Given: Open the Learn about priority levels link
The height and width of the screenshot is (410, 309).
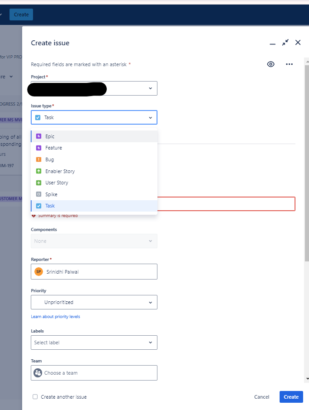Looking at the screenshot, I should (55, 316).
